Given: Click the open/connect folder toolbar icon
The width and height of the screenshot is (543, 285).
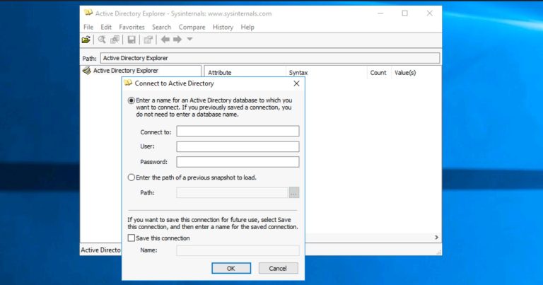Looking at the screenshot, I should (86, 40).
